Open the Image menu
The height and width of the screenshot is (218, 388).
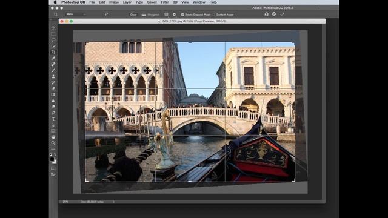tap(114, 2)
